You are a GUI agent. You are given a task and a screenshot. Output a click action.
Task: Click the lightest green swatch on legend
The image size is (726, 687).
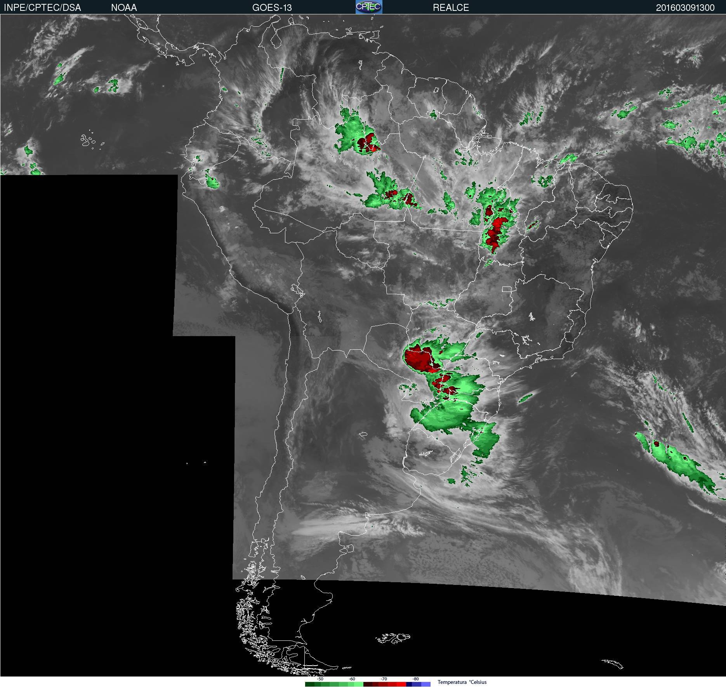pos(359,684)
